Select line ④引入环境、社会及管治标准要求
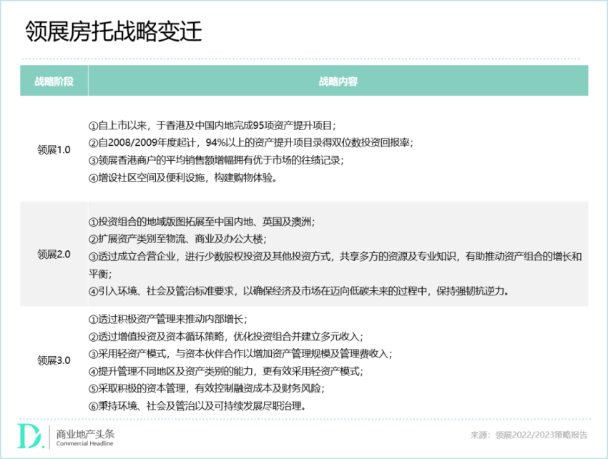This screenshot has width=608, height=459. 298,291
